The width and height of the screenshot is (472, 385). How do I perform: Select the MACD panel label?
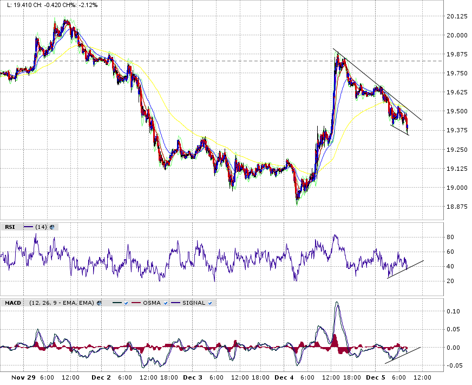click(13, 303)
